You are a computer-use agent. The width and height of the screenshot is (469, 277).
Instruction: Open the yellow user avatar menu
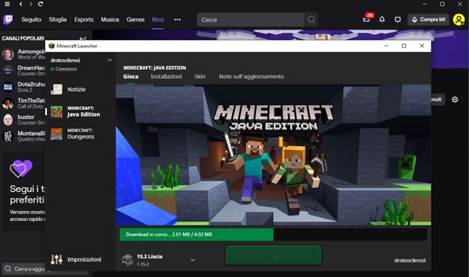458,20
